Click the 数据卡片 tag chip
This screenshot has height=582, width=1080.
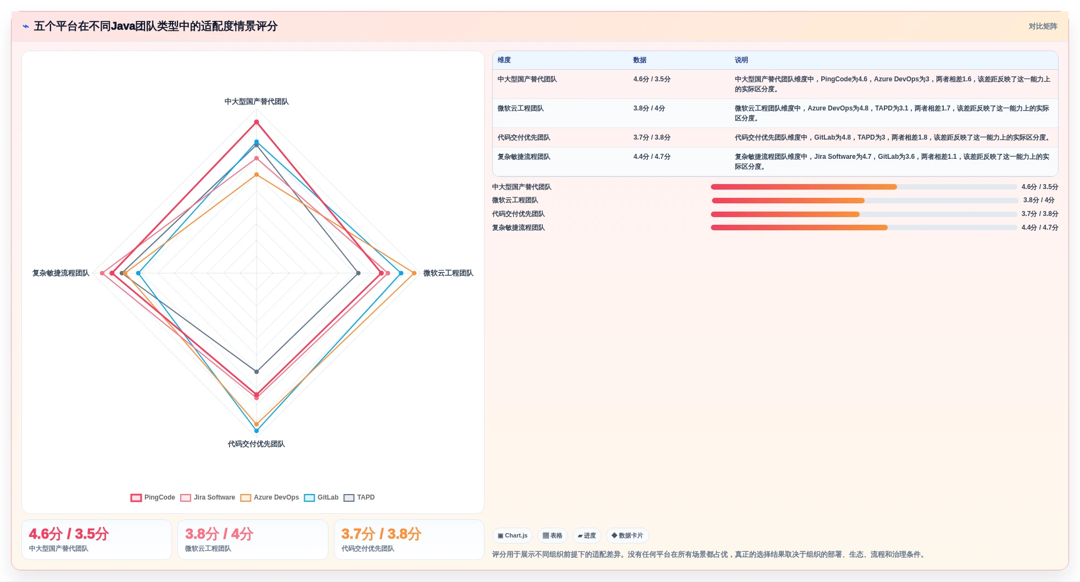(x=627, y=536)
